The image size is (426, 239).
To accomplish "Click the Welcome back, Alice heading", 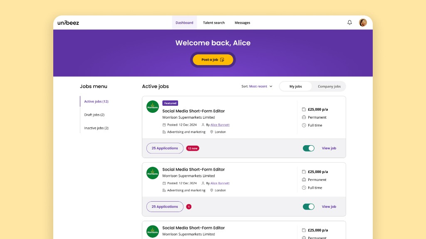I will pos(213,43).
